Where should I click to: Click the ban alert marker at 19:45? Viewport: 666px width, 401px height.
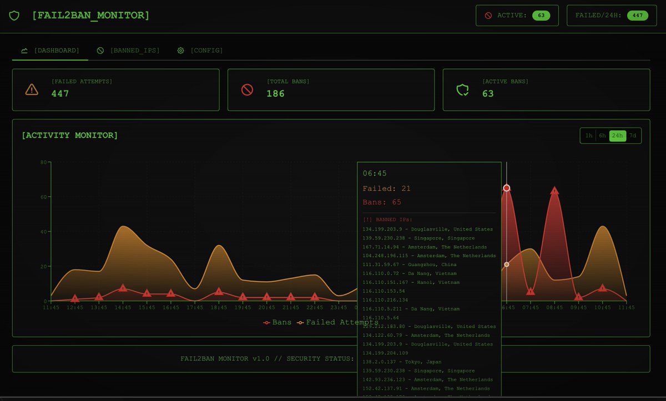tap(243, 297)
